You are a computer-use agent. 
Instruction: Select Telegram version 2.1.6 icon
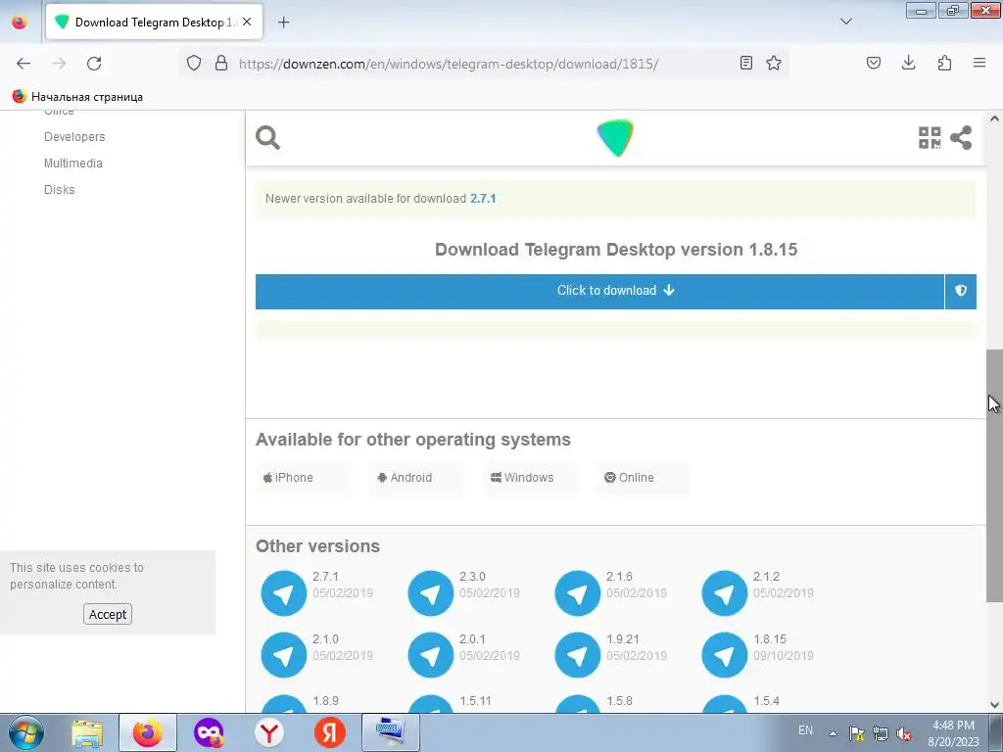[578, 593]
